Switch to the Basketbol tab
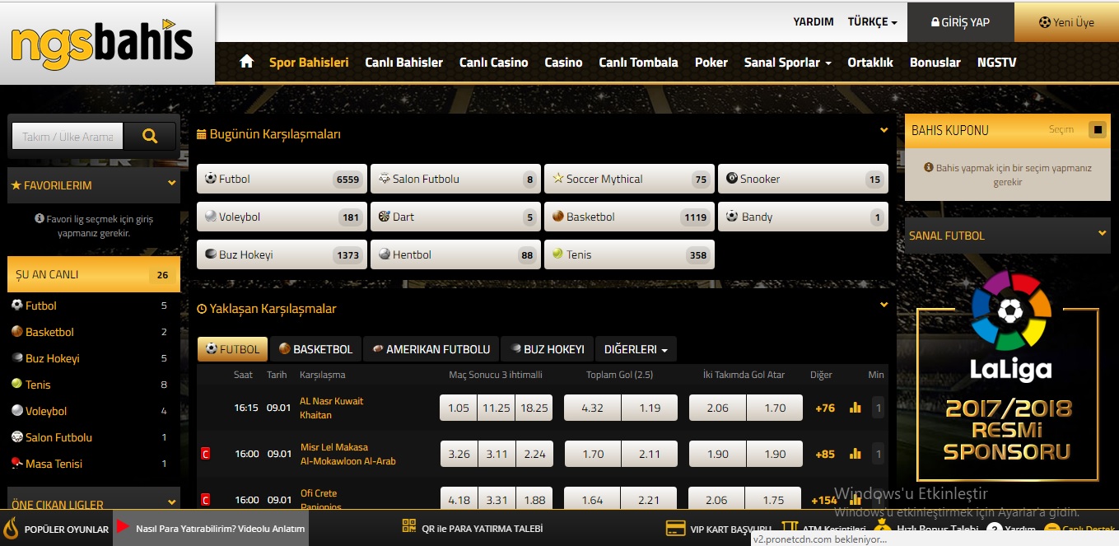 pos(315,349)
